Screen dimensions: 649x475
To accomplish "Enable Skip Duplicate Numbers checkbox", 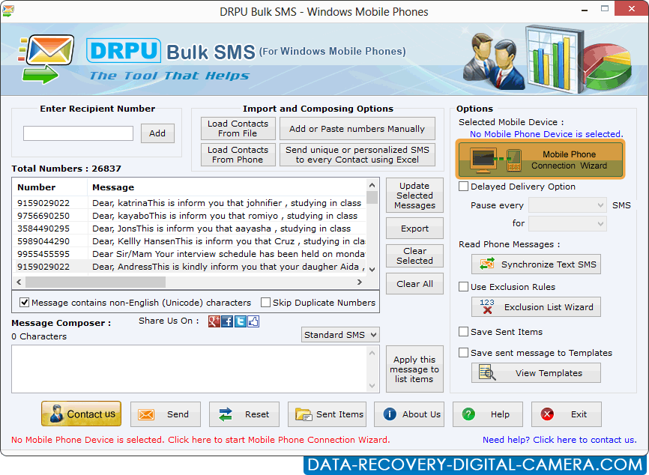I will click(x=265, y=303).
